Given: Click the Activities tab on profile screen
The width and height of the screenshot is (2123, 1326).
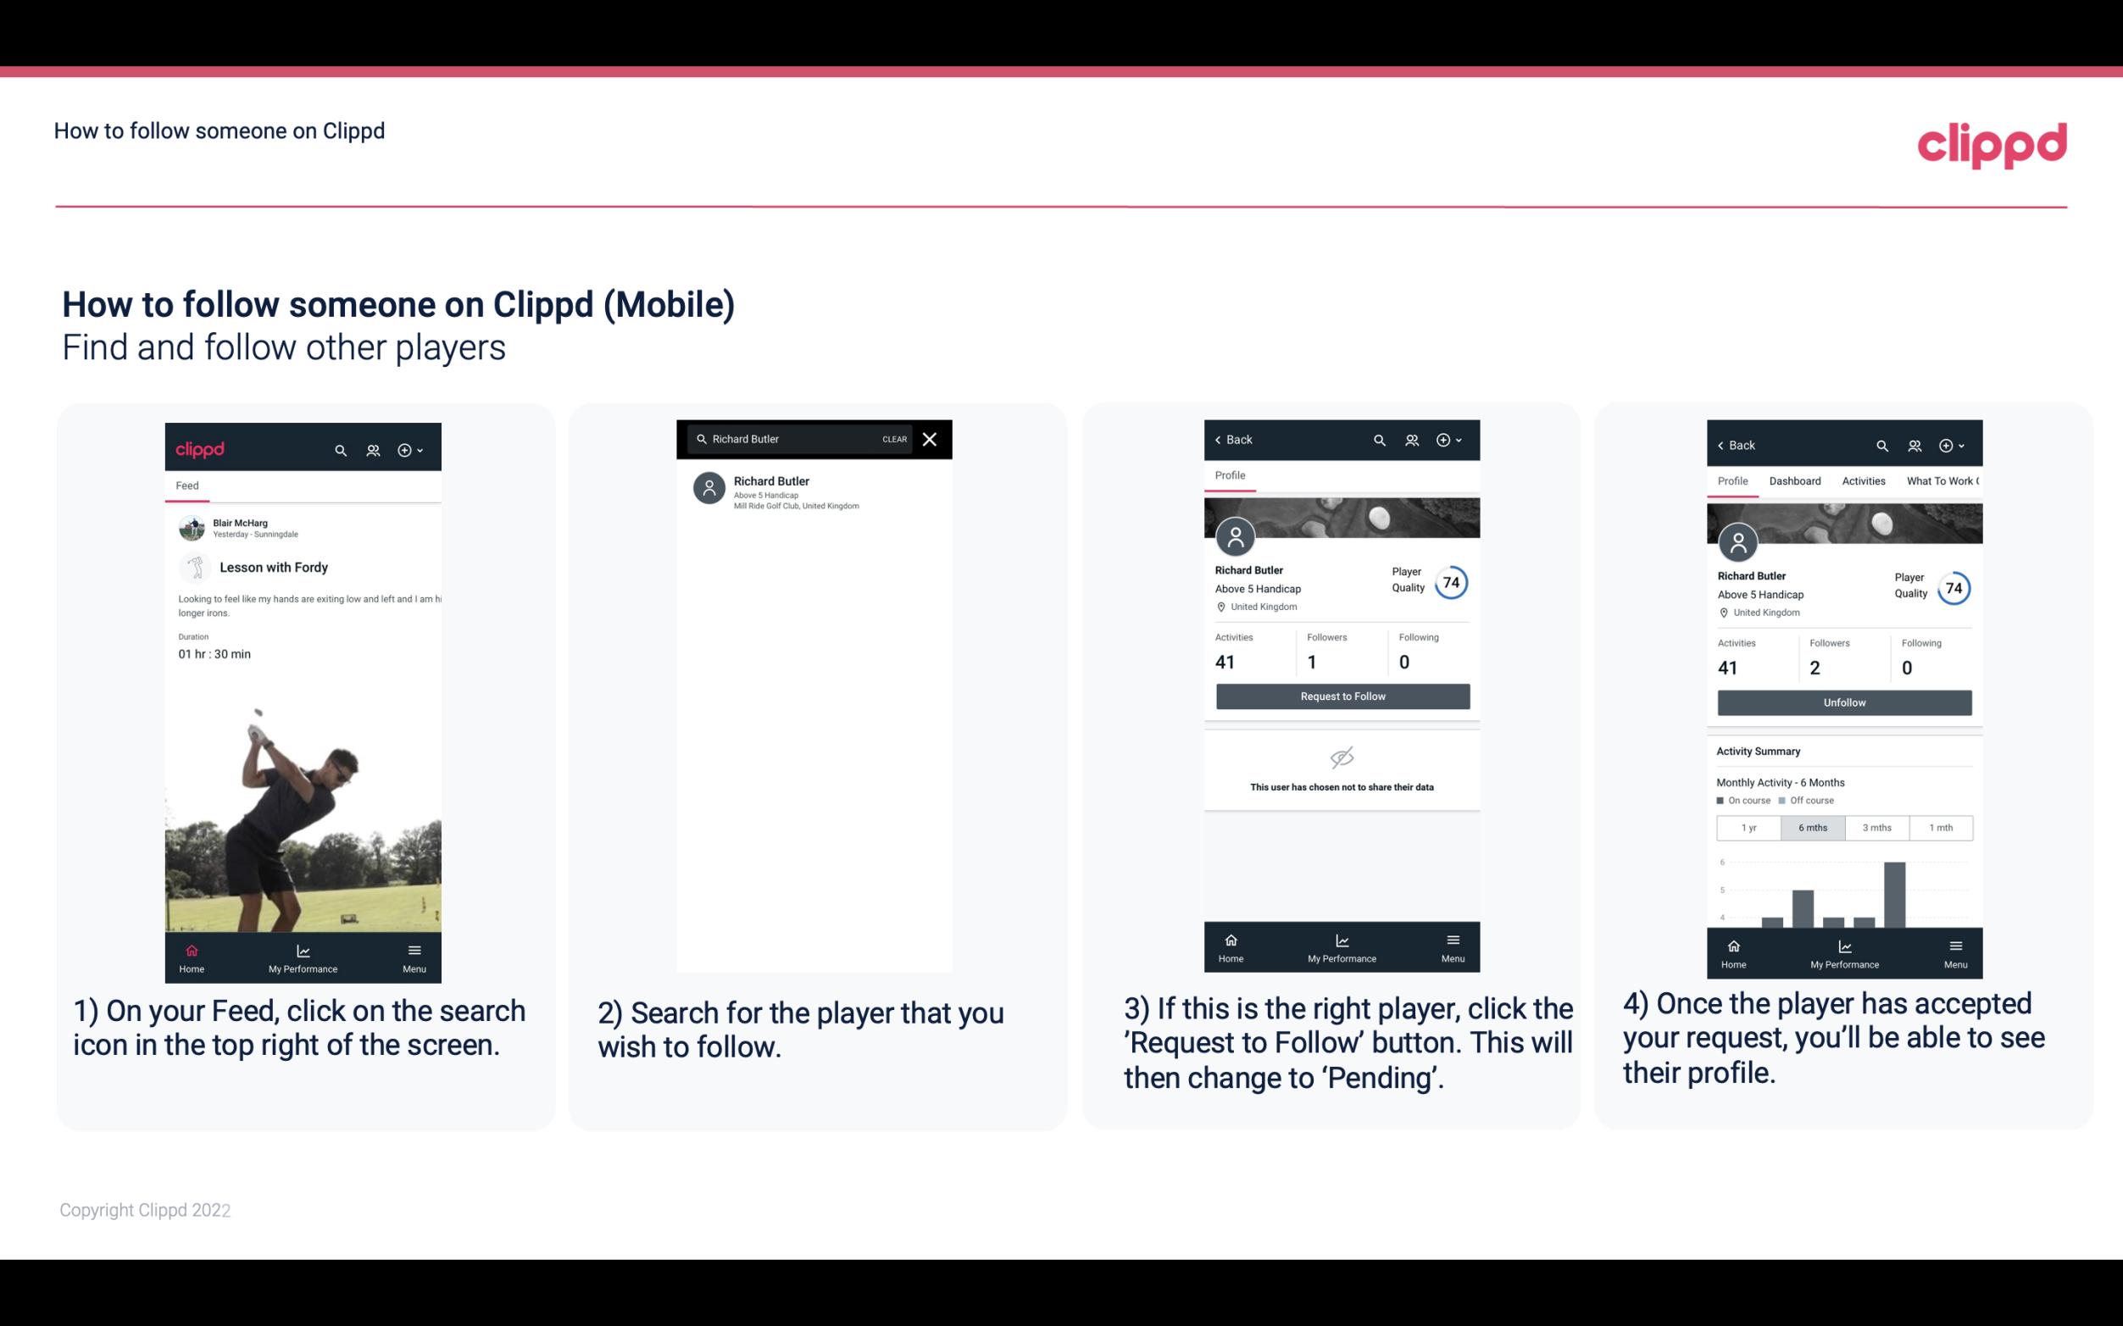Looking at the screenshot, I should (x=1862, y=481).
